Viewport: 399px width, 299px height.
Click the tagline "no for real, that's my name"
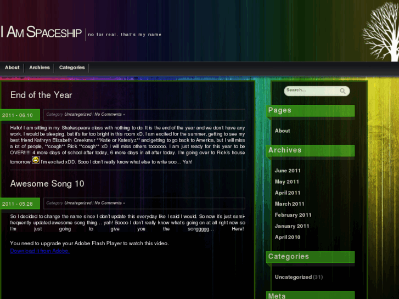125,35
